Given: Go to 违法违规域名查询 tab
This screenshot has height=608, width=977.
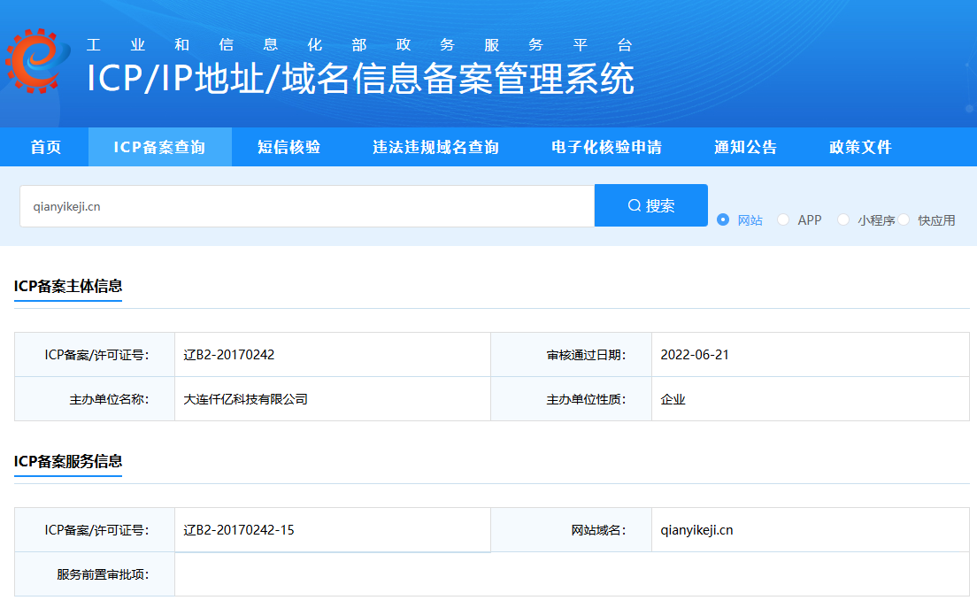Looking at the screenshot, I should [436, 147].
